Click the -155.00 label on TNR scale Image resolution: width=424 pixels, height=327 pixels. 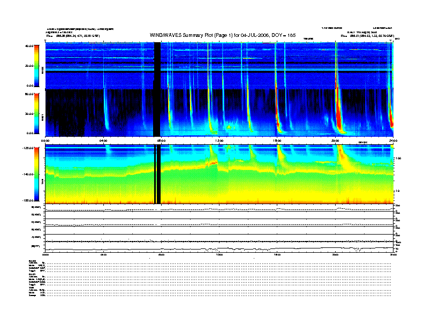[28, 200]
